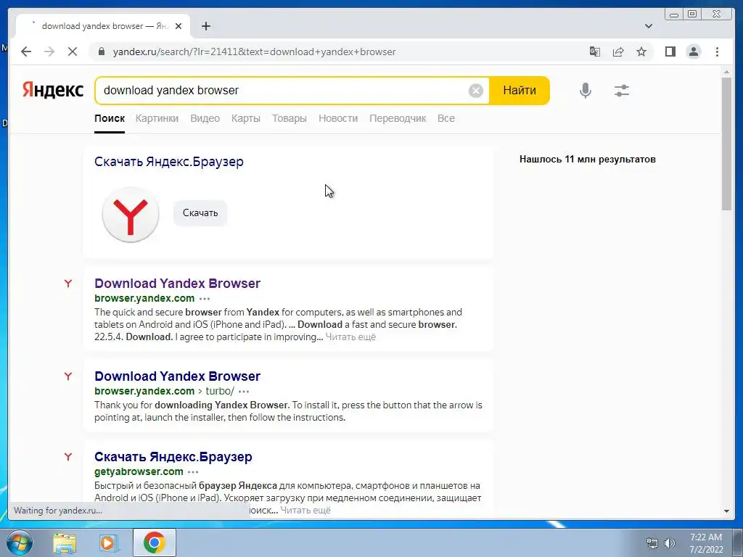Image resolution: width=743 pixels, height=557 pixels.
Task: Click the first result's Y favicon
Action: pyautogui.click(x=68, y=284)
